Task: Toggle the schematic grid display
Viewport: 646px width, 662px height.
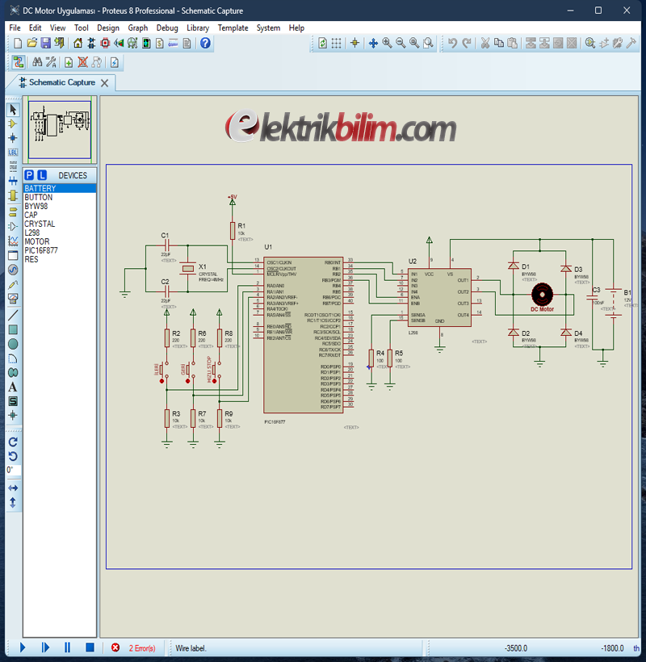Action: (337, 44)
